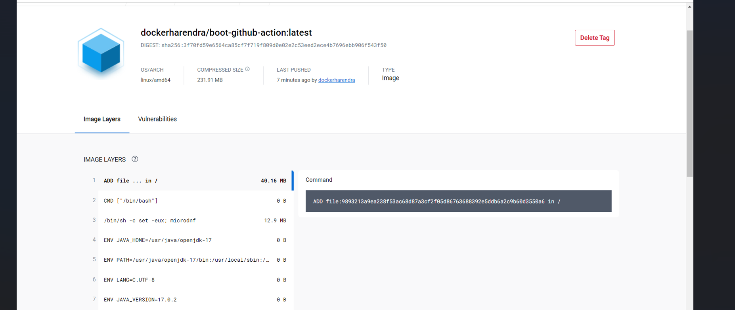Screen dimensions: 735x310
Task: Click the page vertical scrollbar thumb
Action: [690, 103]
